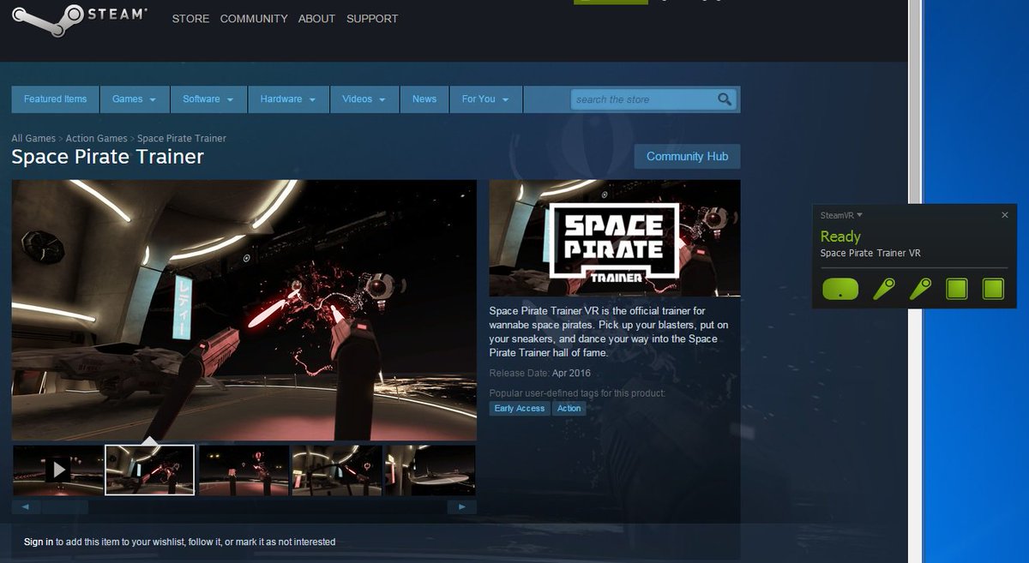Select the Early Access tag
Screen dimensions: 1029x563
520,409
